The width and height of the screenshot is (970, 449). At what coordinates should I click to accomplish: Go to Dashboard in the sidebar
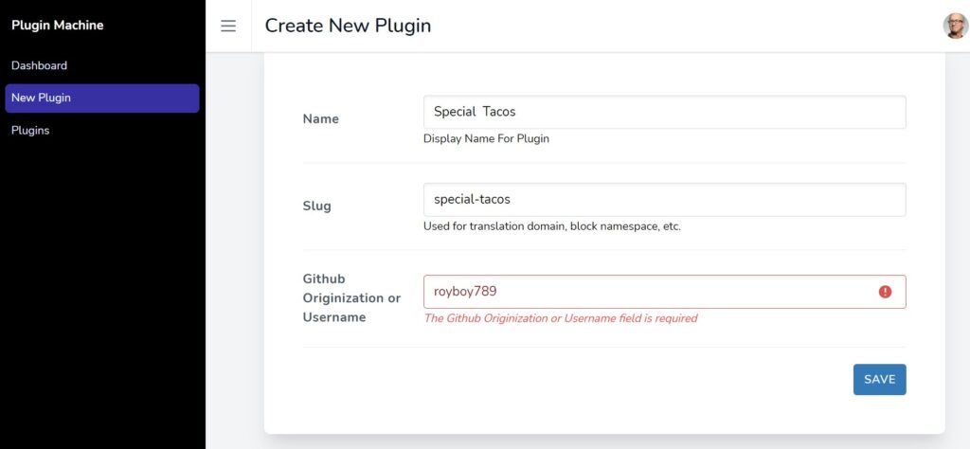point(39,65)
